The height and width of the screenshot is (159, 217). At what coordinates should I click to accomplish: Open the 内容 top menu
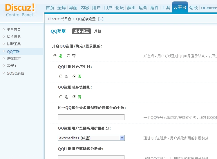tap(85, 8)
